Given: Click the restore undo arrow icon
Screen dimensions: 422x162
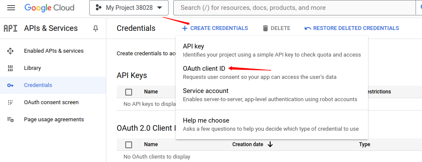Looking at the screenshot, I should [x=307, y=28].
